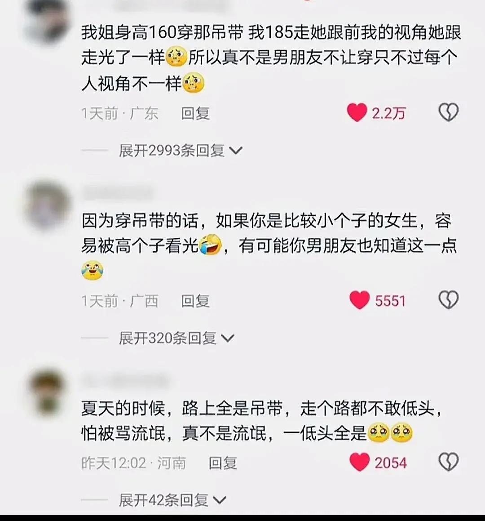Expand 42 replies under third comment
This screenshot has height=521, width=485.
pos(172,500)
